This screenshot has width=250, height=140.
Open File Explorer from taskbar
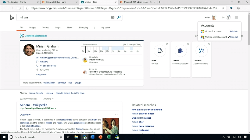pos(76,137)
